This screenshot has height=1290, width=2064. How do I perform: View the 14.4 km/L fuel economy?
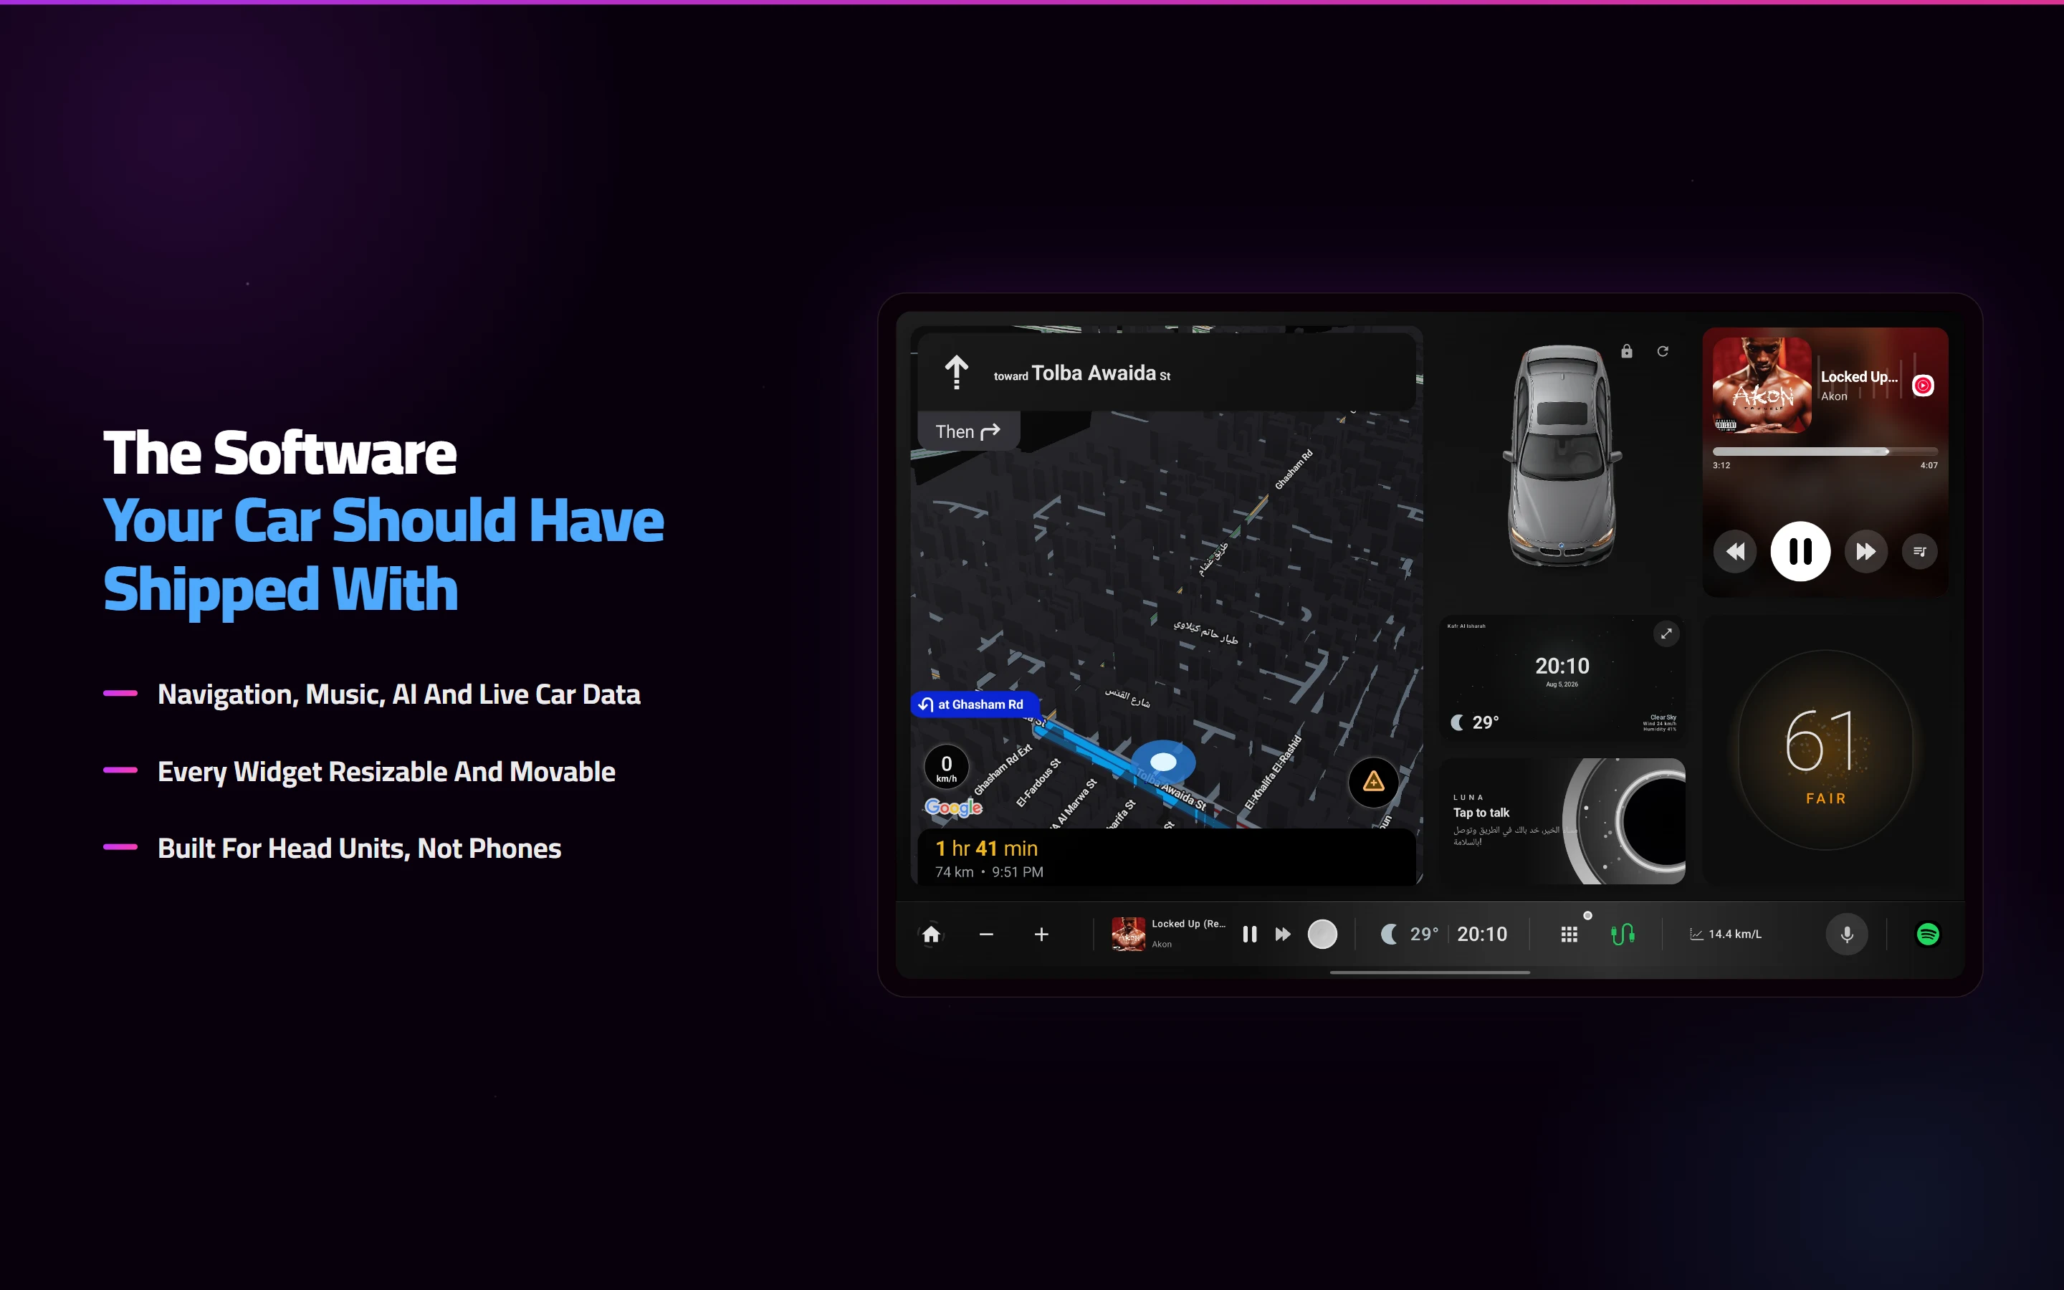[1726, 935]
